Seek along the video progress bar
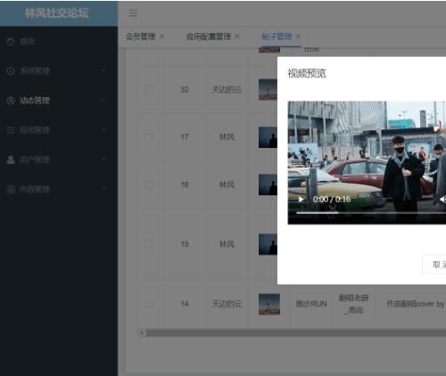This screenshot has width=446, height=376. point(371,213)
